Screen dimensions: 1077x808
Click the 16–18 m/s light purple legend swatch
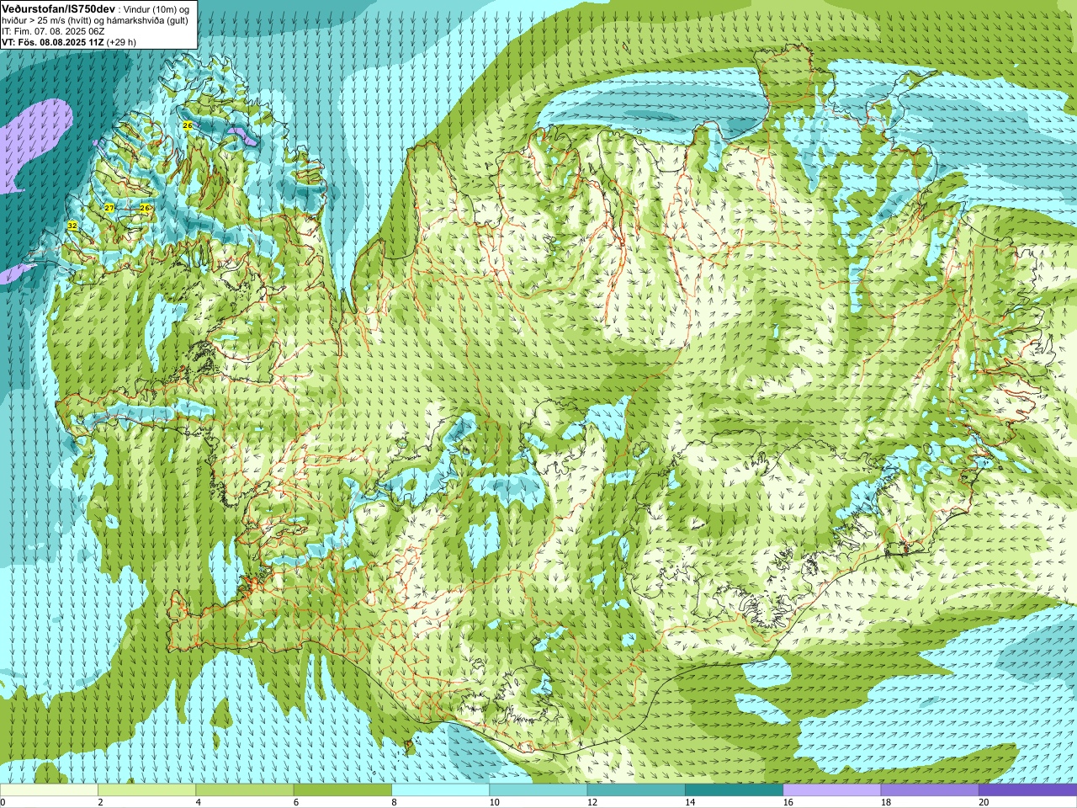831,790
